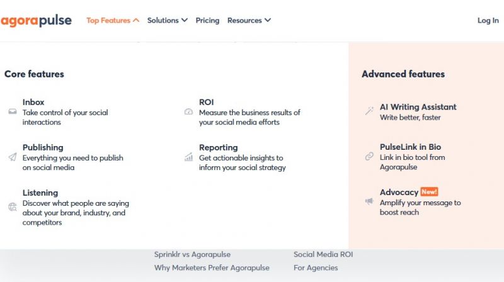Click the Reporting bar chart icon
Screen dimensions: 504x282
(x=188, y=157)
